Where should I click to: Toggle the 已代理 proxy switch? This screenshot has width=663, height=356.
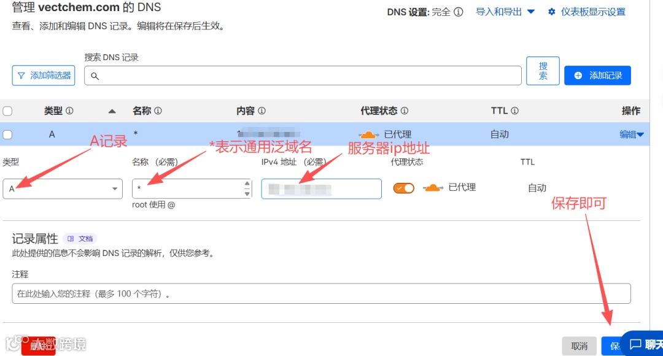tap(404, 188)
